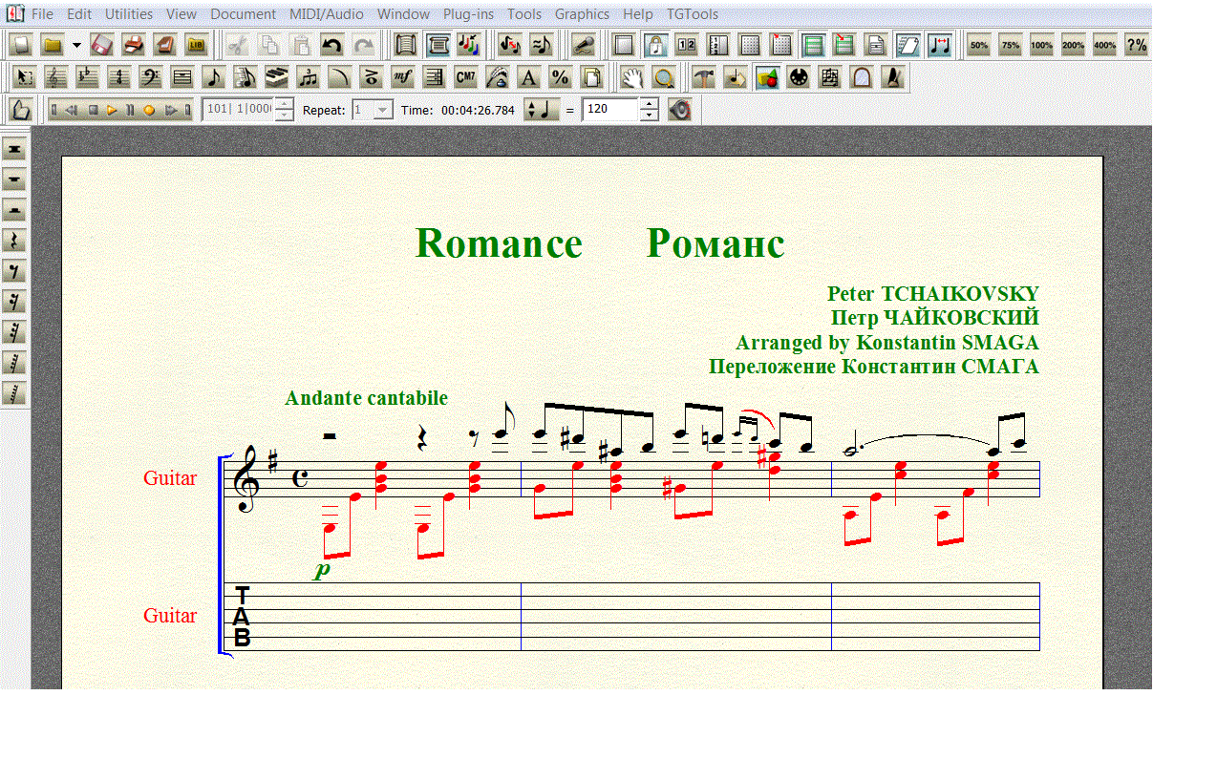Toggle the vertical ruler numbers icon

(x=717, y=45)
